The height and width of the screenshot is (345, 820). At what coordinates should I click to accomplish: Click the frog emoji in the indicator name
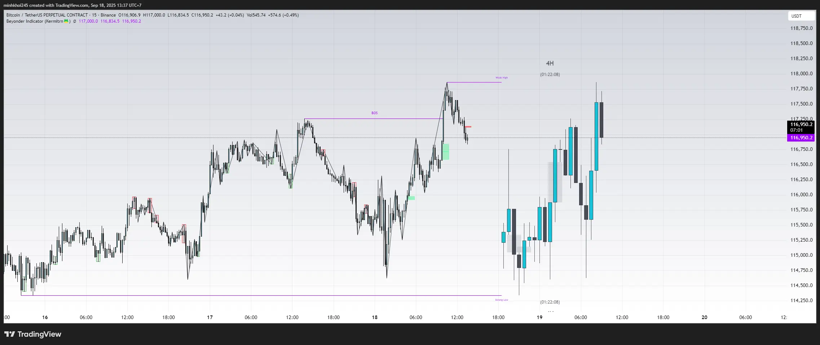[x=66, y=21]
